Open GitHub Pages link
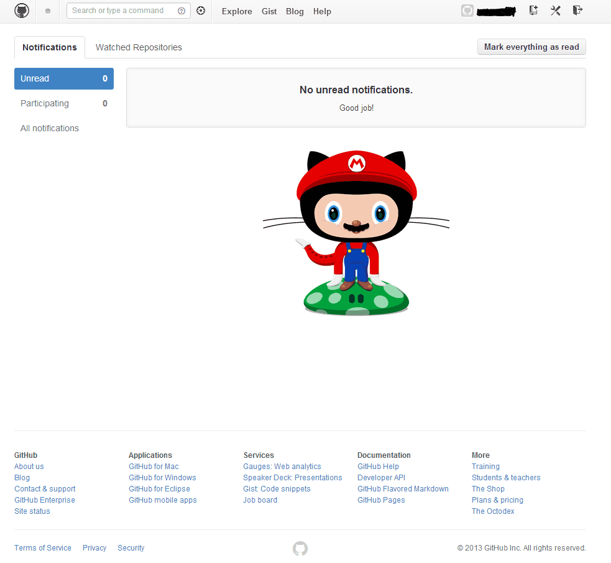Screen dimensions: 611x563 [x=381, y=500]
